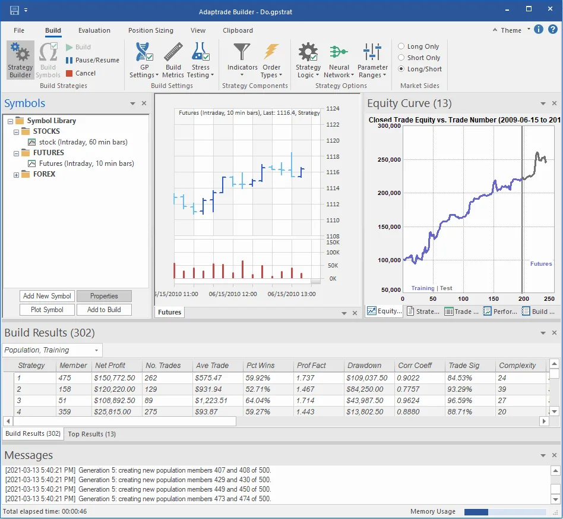Expand the FOREX folder
Image resolution: width=563 pixels, height=519 pixels.
click(x=16, y=175)
